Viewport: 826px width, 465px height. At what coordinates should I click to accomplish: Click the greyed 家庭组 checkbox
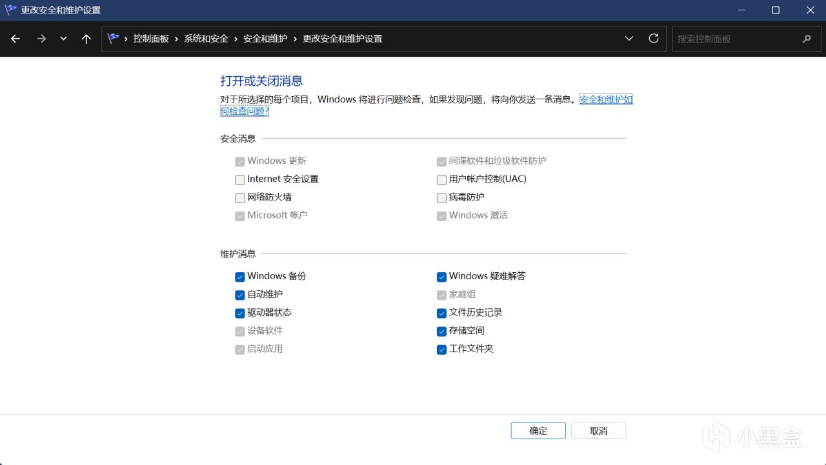[441, 295]
